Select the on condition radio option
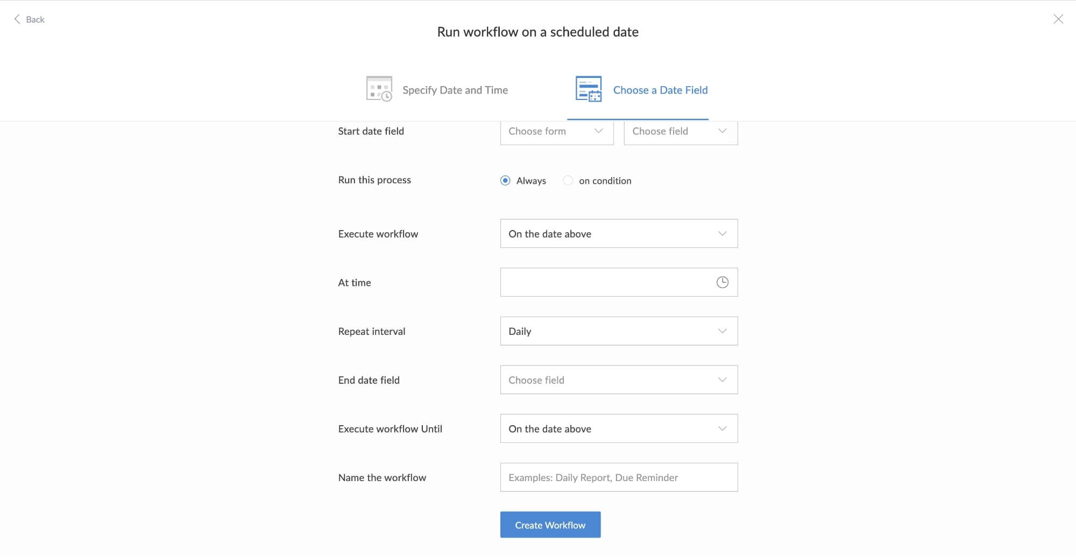The image size is (1076, 559). tap(568, 181)
